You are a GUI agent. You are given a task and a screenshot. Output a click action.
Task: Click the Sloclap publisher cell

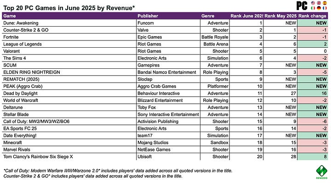click(x=168, y=79)
